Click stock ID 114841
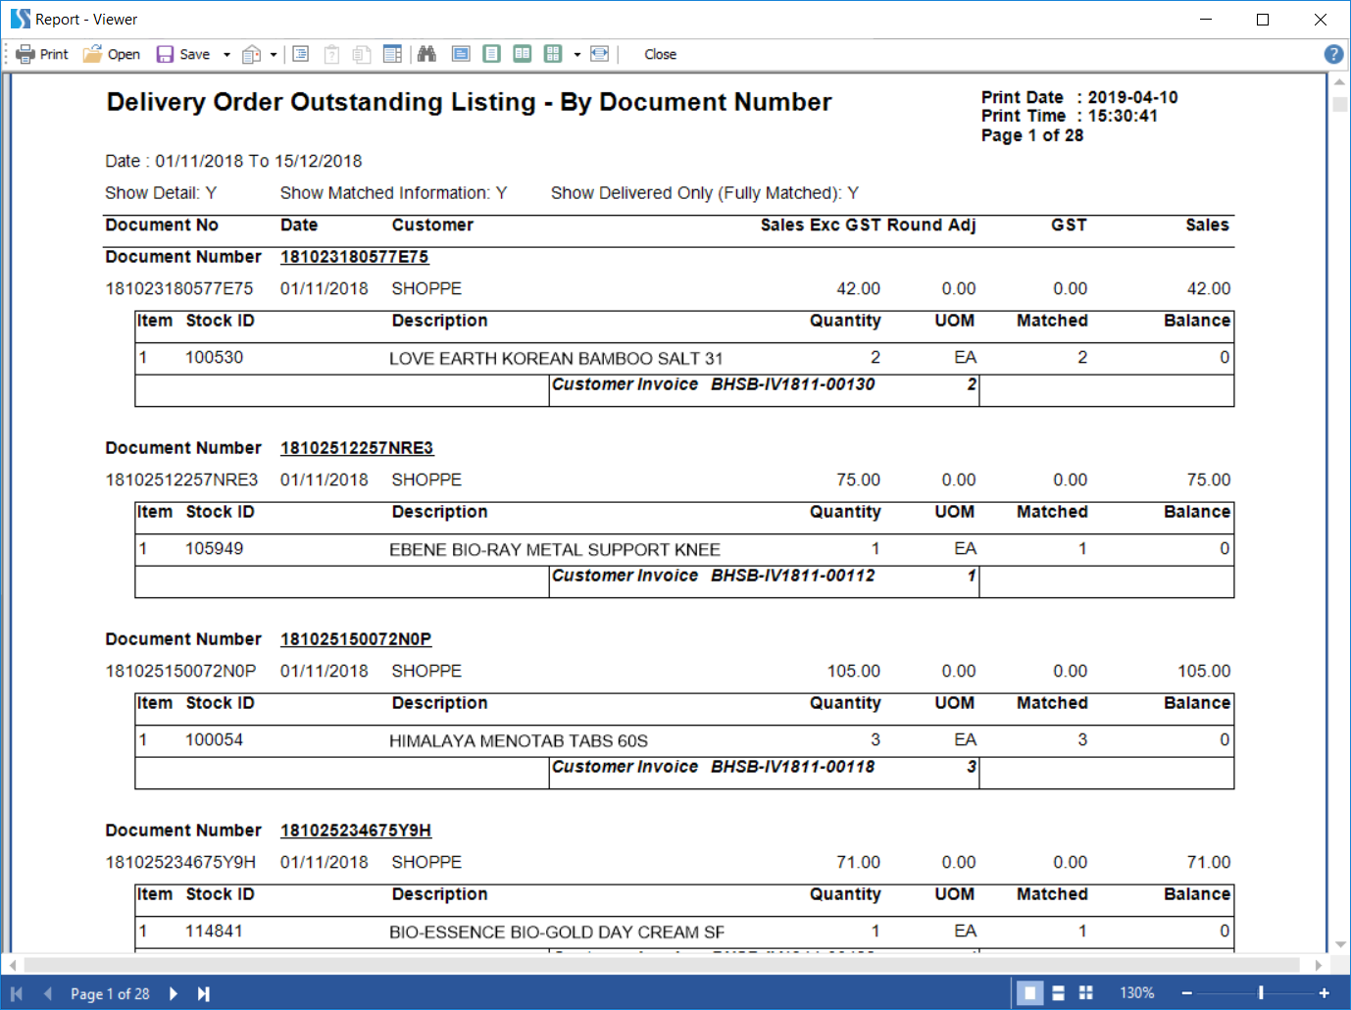The image size is (1351, 1010). coord(215,932)
